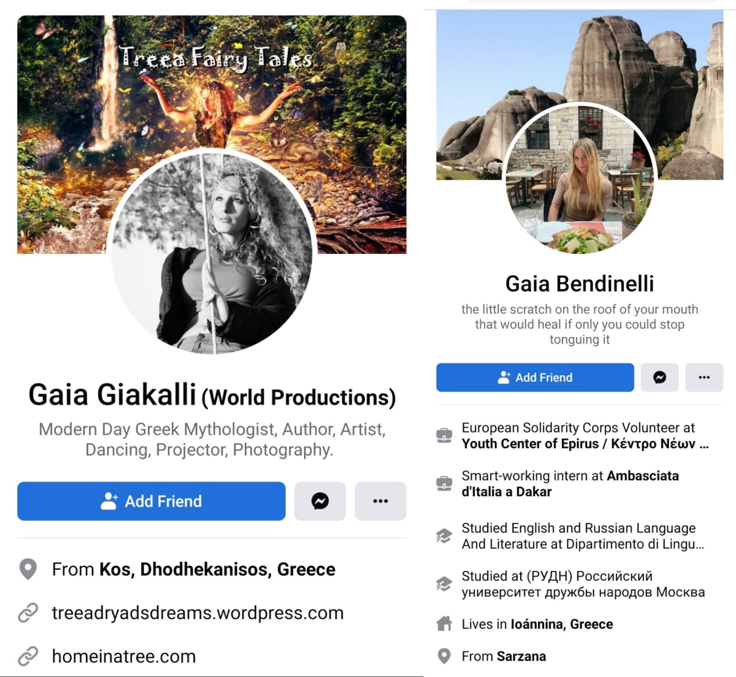Viewport: 736px width, 677px height.
Task: Click house icon beside Lives in Ioánnina
Action: pos(444,624)
